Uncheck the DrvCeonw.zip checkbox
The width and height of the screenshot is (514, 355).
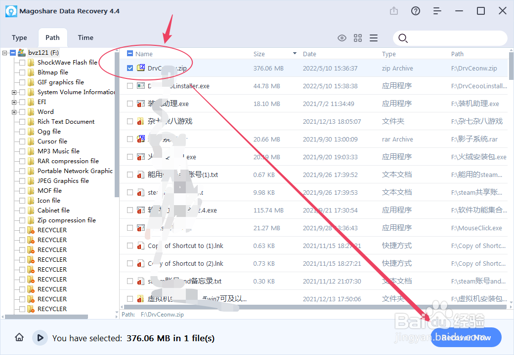130,68
